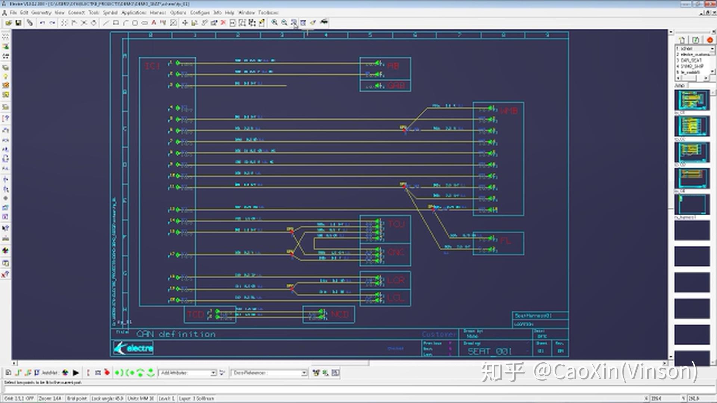Click the green down-arrows icon
Viewport: 717px width, 403px height.
click(x=151, y=373)
